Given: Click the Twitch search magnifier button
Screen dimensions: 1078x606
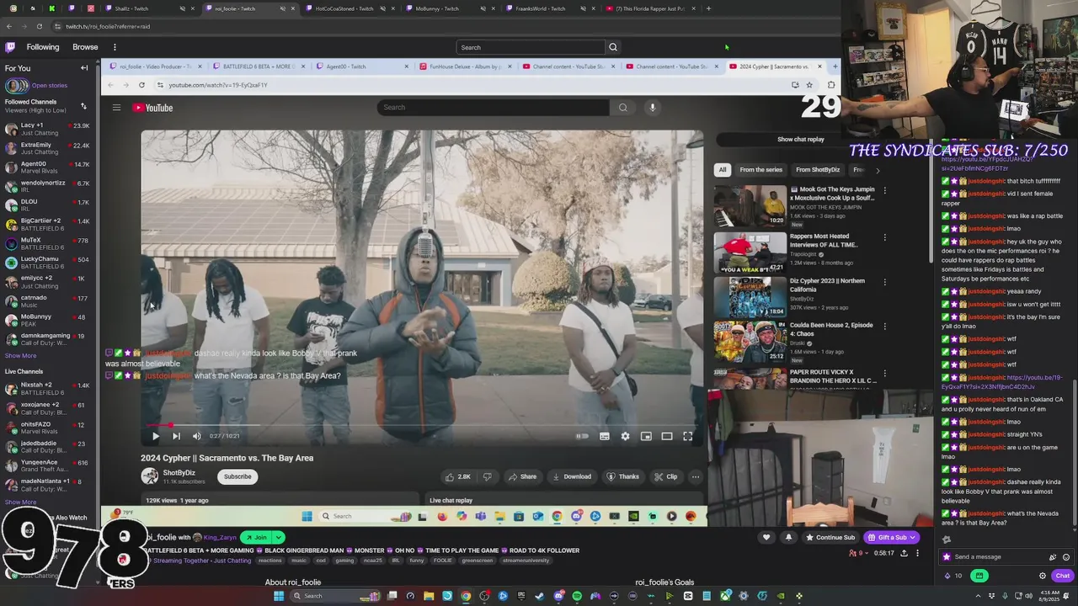Looking at the screenshot, I should 613,47.
